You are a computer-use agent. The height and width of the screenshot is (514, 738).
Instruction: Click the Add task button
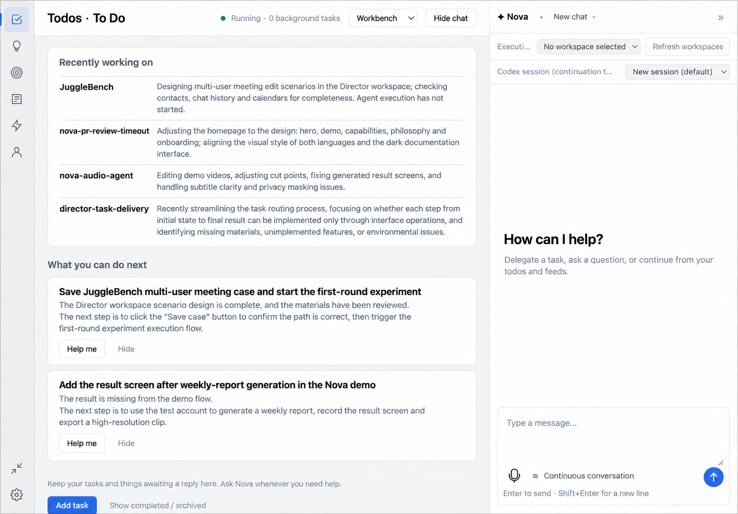[72, 505]
